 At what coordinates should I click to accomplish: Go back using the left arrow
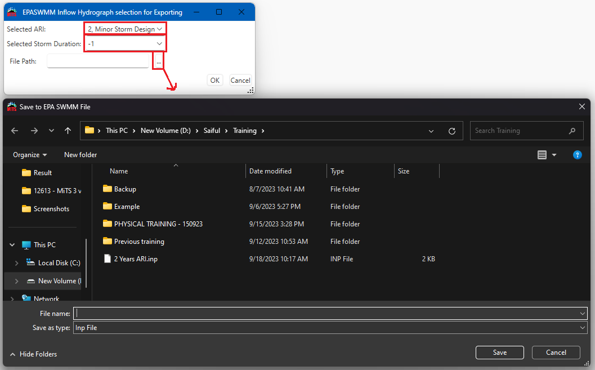15,131
